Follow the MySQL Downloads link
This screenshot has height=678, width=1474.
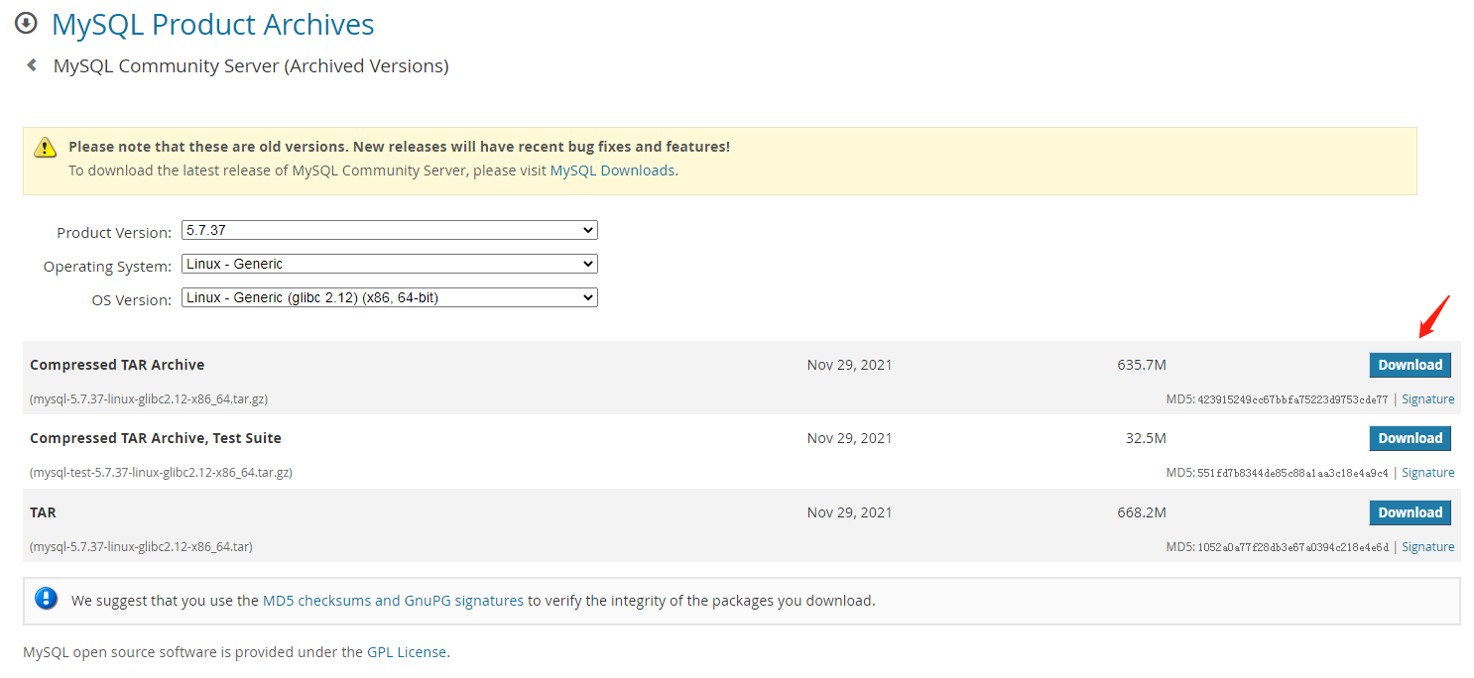[x=612, y=170]
